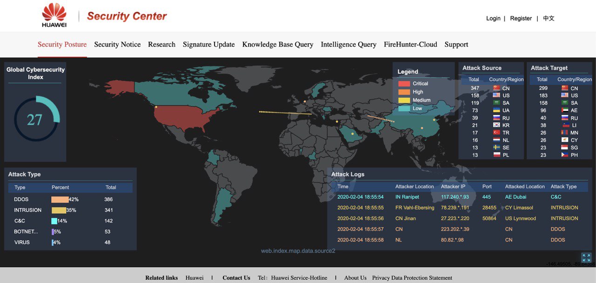Screen dimensions: 596x283
Task: Select attack log from FR Vahl-Ebersing
Action: 461,208
